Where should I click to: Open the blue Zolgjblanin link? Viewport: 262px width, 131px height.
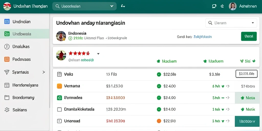pyautogui.click(x=203, y=37)
